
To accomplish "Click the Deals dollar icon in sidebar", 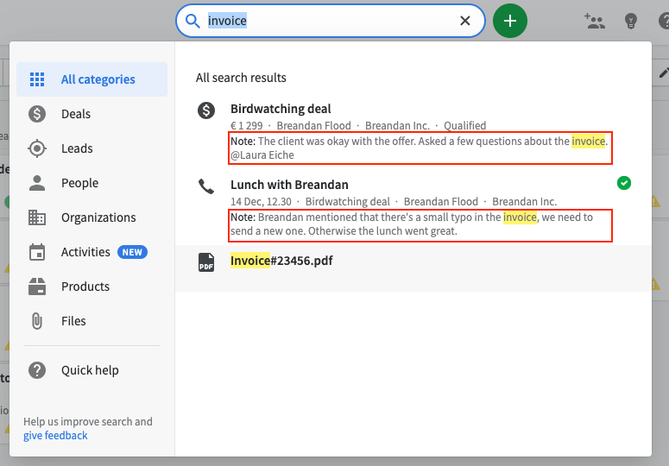I will coord(37,114).
